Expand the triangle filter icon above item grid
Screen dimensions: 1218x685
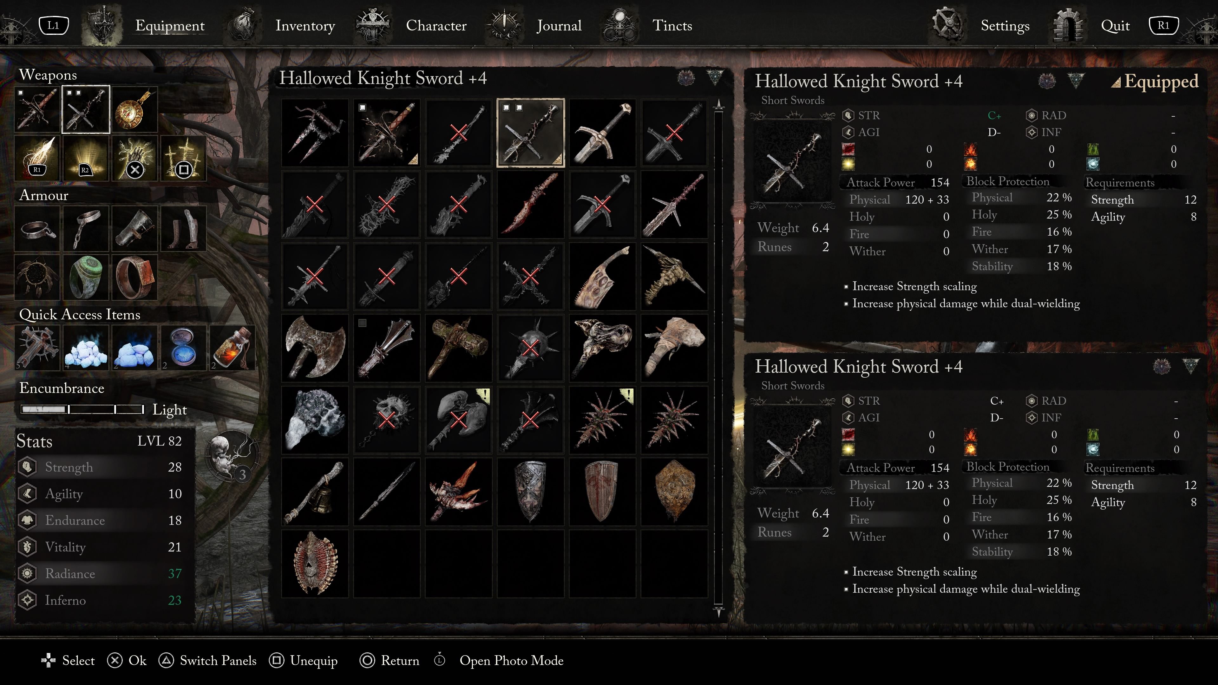coord(715,77)
